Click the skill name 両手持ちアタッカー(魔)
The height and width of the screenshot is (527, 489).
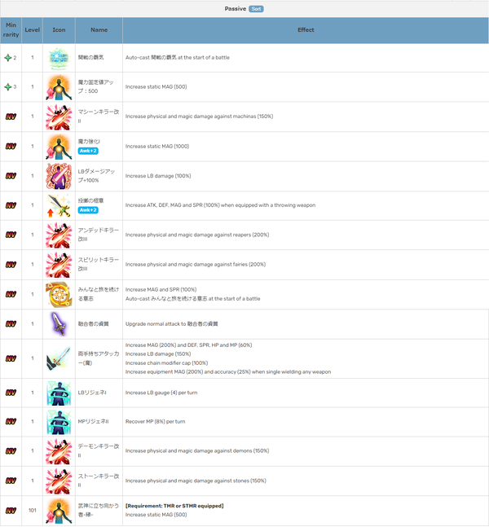click(99, 358)
